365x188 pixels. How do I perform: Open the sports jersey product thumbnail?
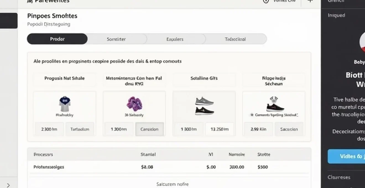coord(65,104)
